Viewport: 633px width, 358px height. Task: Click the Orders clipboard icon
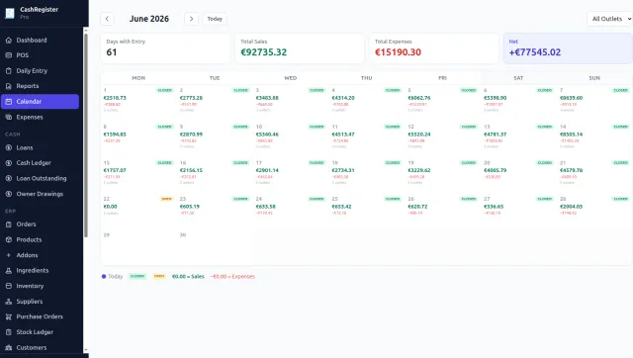[x=9, y=224]
